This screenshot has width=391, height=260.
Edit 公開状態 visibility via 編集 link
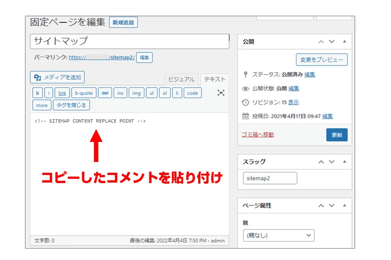[294, 88]
